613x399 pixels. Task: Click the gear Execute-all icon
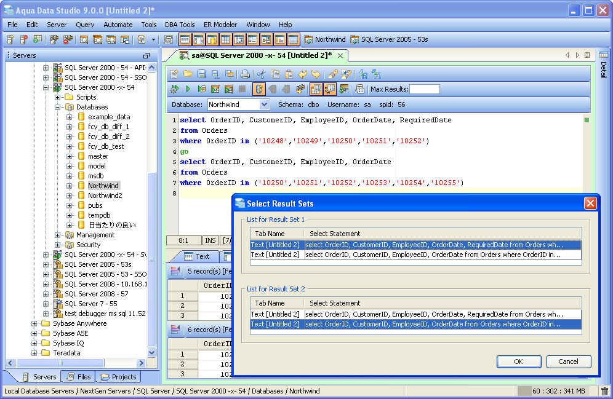coord(174,89)
